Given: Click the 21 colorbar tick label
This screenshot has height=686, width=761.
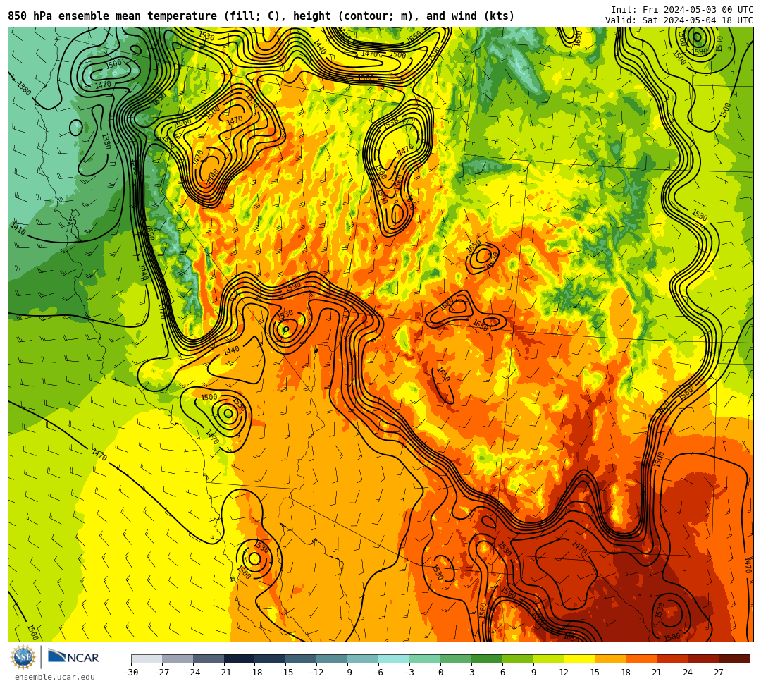Looking at the screenshot, I should coord(657,673).
